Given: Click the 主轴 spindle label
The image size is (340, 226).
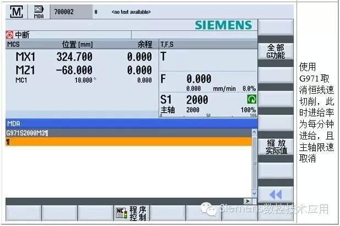Looking at the screenshot, I should [x=167, y=110].
